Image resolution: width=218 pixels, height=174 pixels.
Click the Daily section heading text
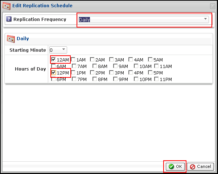[23, 38]
